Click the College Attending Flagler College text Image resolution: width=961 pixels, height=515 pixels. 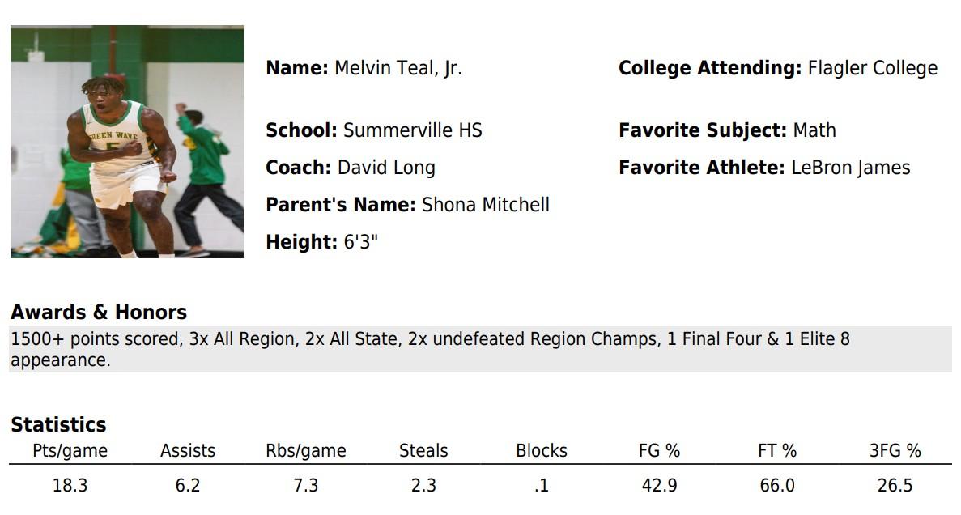(x=778, y=67)
